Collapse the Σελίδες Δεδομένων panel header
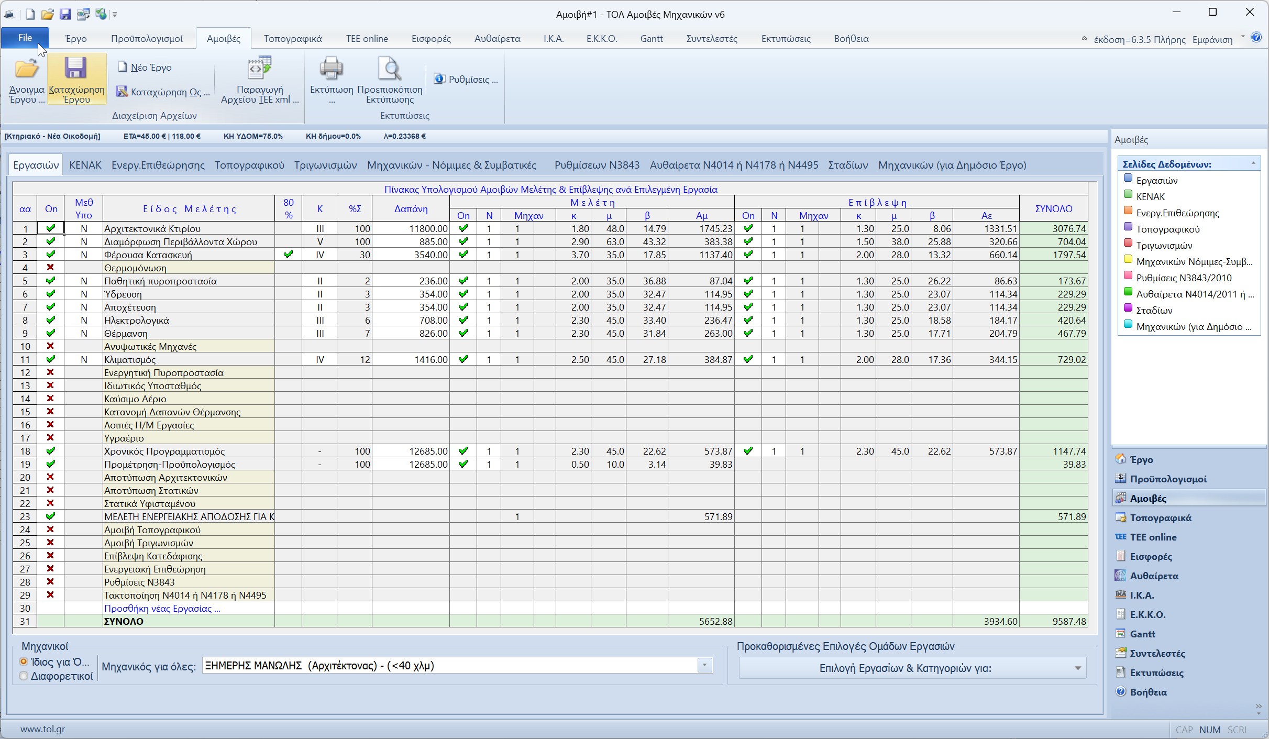Image resolution: width=1269 pixels, height=739 pixels. pos(1253,164)
